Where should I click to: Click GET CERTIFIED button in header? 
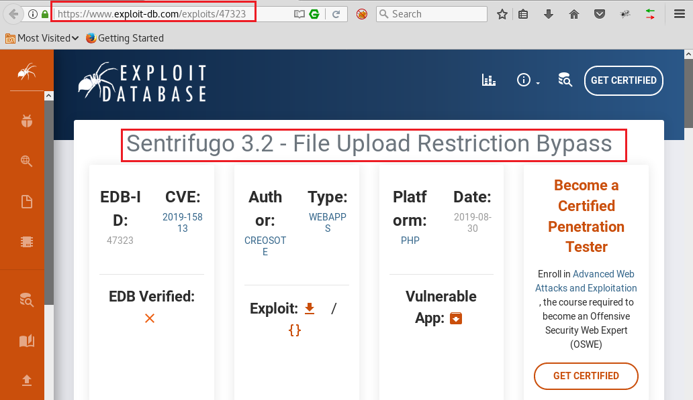(624, 80)
